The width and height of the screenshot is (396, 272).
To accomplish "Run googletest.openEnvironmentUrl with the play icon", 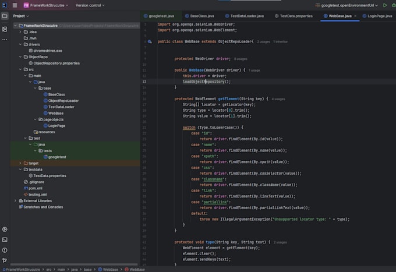I will [385, 5].
